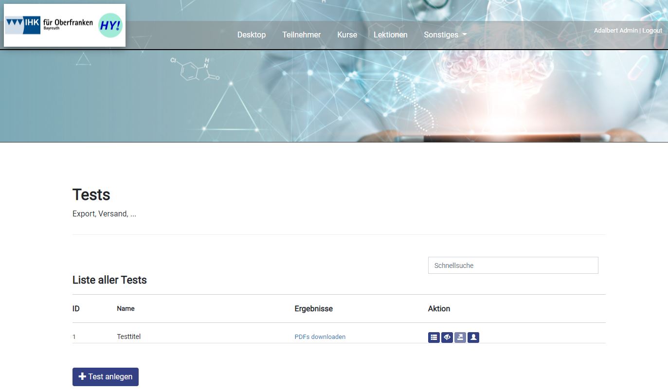Navigate to Lektionen
Image resolution: width=668 pixels, height=391 pixels.
[x=390, y=35]
